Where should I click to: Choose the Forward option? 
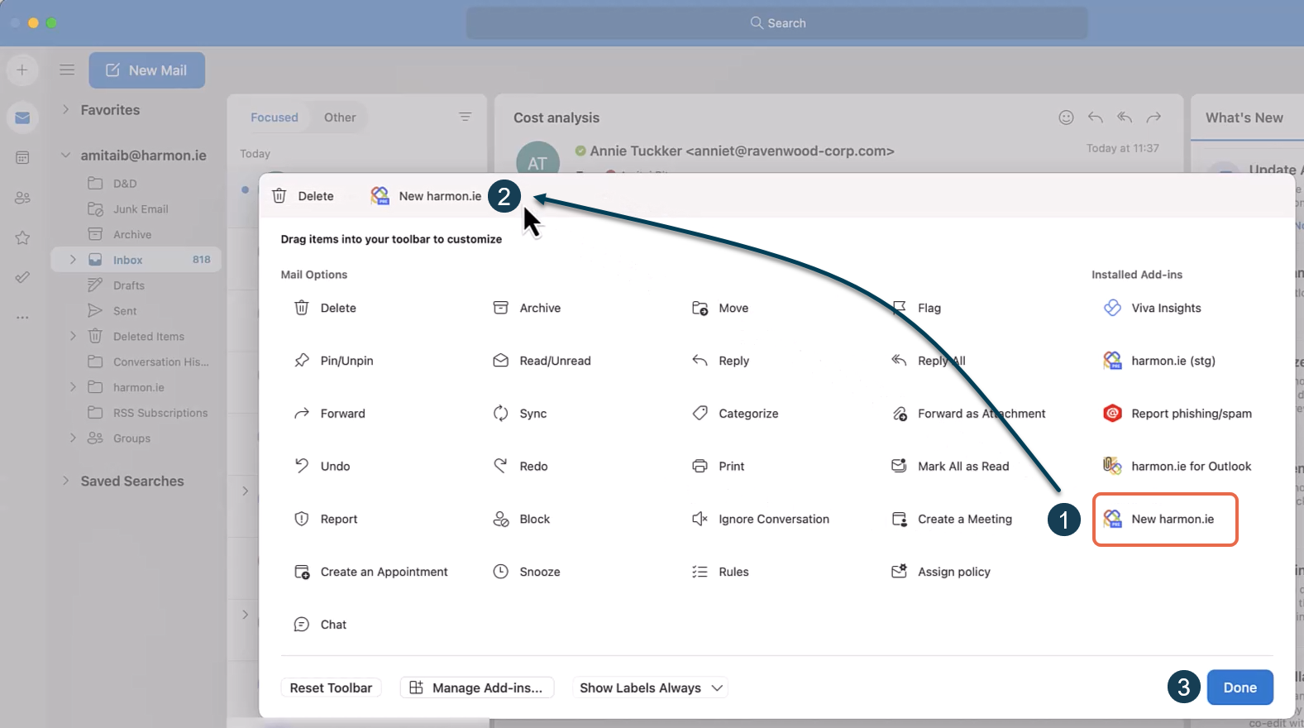(x=330, y=414)
